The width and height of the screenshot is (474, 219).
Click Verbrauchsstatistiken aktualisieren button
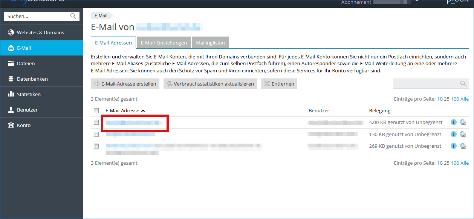tap(210, 84)
